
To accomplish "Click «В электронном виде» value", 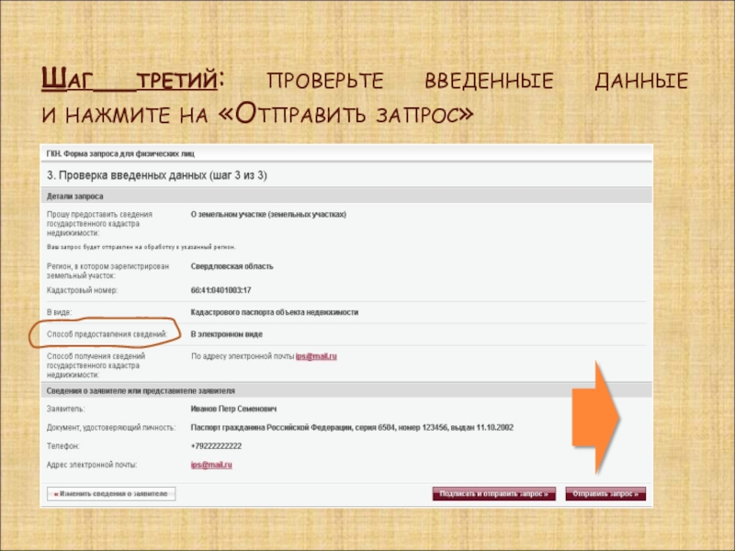I will (229, 334).
